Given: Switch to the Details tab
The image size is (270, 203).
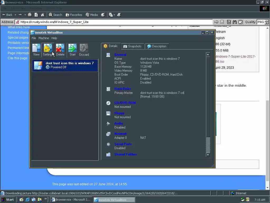Looking at the screenshot, I should coord(110,46).
